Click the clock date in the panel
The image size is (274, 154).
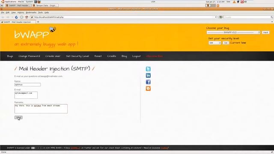pos(215,2)
